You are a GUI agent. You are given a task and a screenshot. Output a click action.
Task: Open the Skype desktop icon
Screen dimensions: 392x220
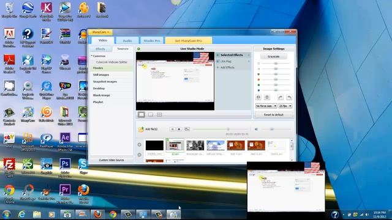tap(83, 166)
